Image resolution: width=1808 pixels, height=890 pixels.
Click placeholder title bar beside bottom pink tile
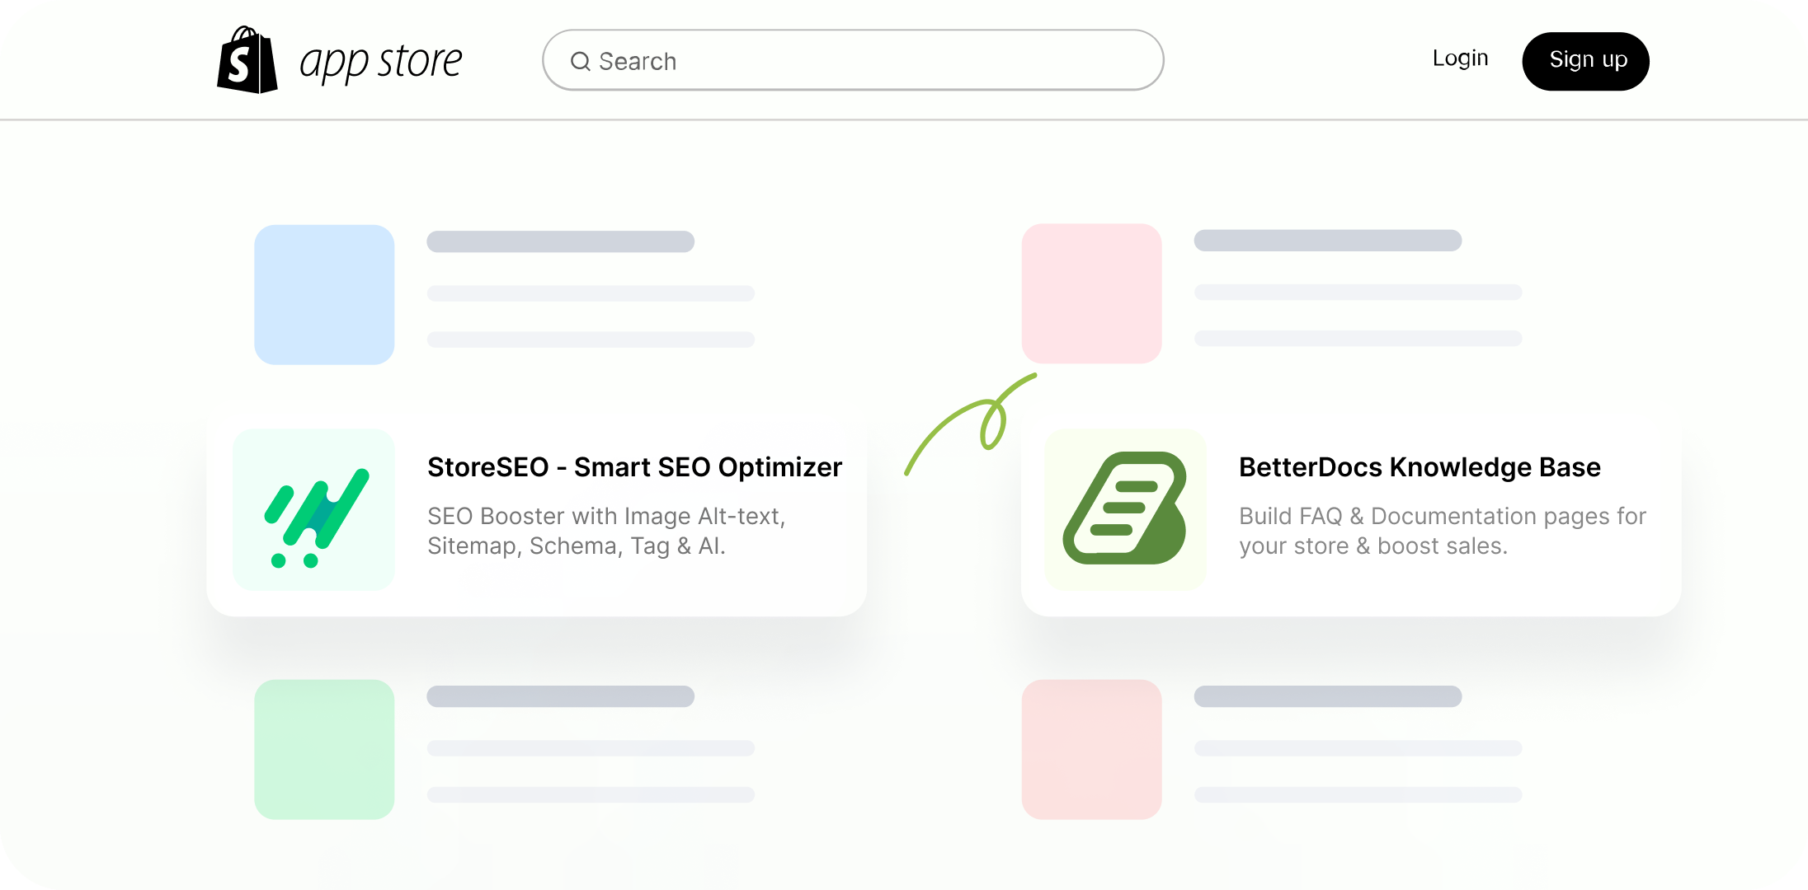[1328, 696]
